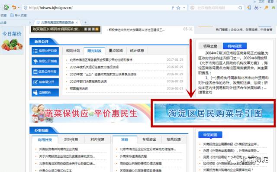Click the orange key/pin extension icon
This screenshot has width=277, height=172.
[x=266, y=7]
